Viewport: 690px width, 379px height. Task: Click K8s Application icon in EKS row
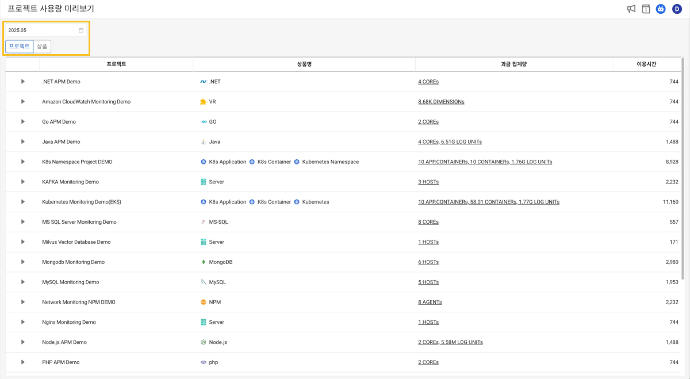click(x=203, y=202)
